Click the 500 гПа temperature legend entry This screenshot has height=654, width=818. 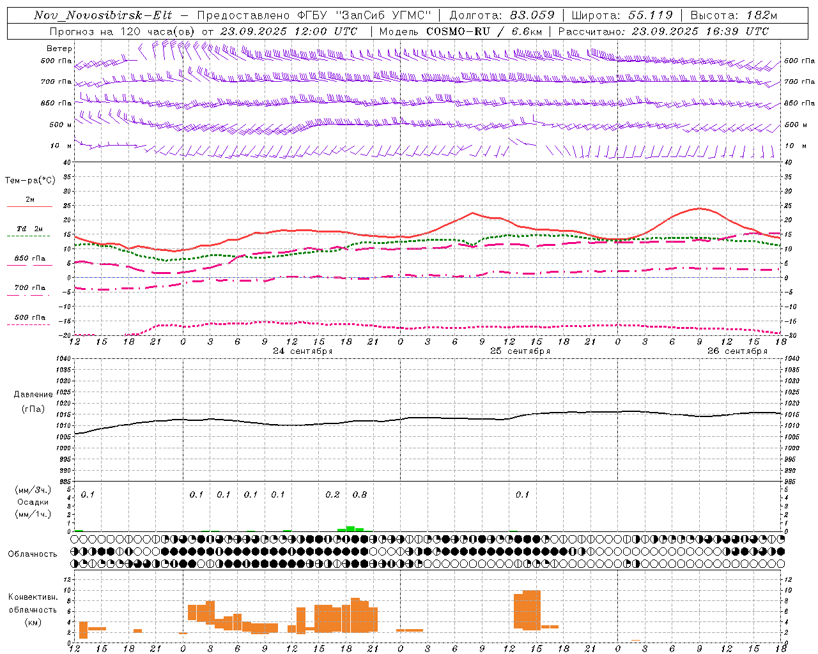pos(29,317)
